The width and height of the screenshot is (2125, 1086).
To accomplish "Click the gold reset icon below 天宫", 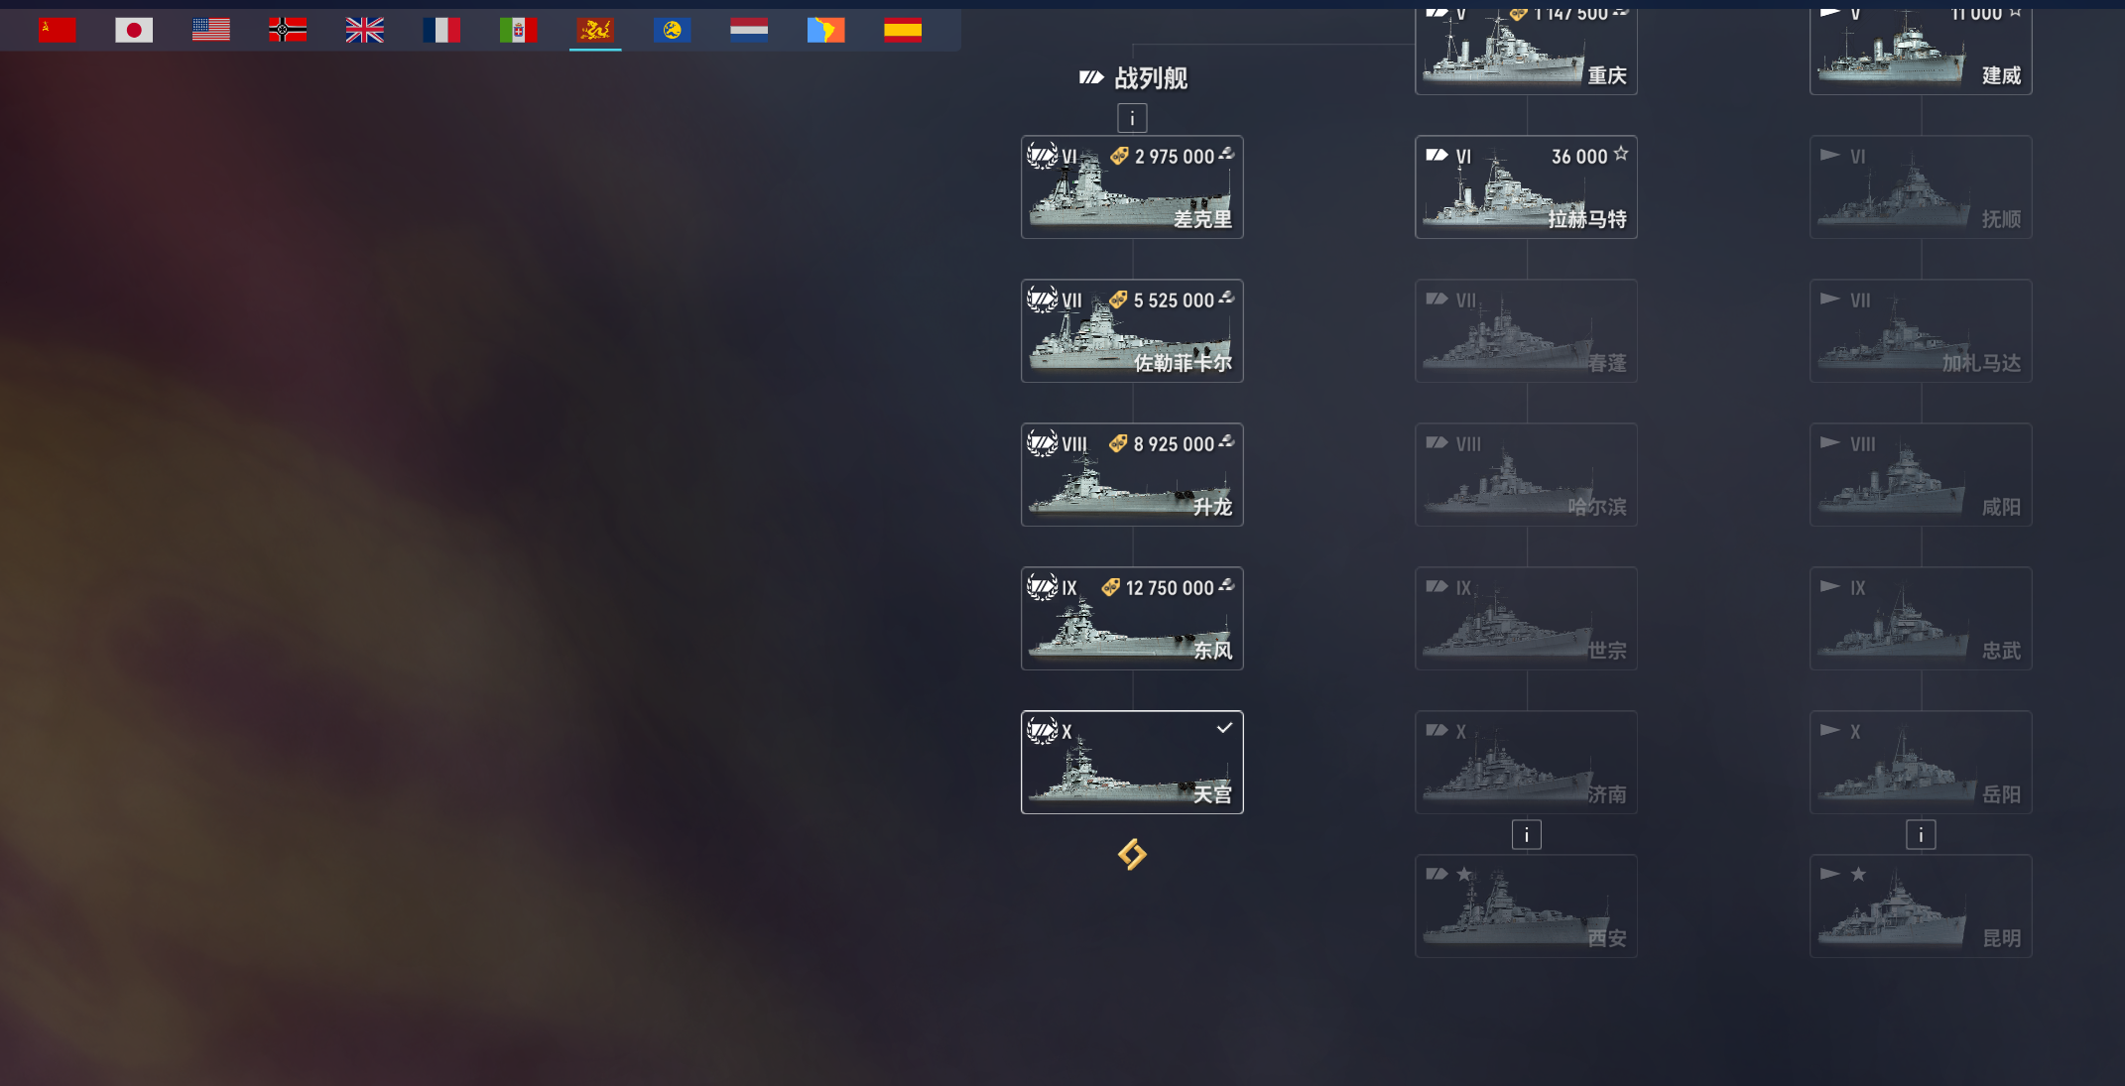I will [1132, 854].
